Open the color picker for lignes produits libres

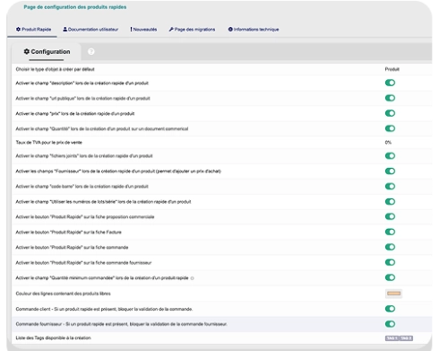(x=393, y=294)
